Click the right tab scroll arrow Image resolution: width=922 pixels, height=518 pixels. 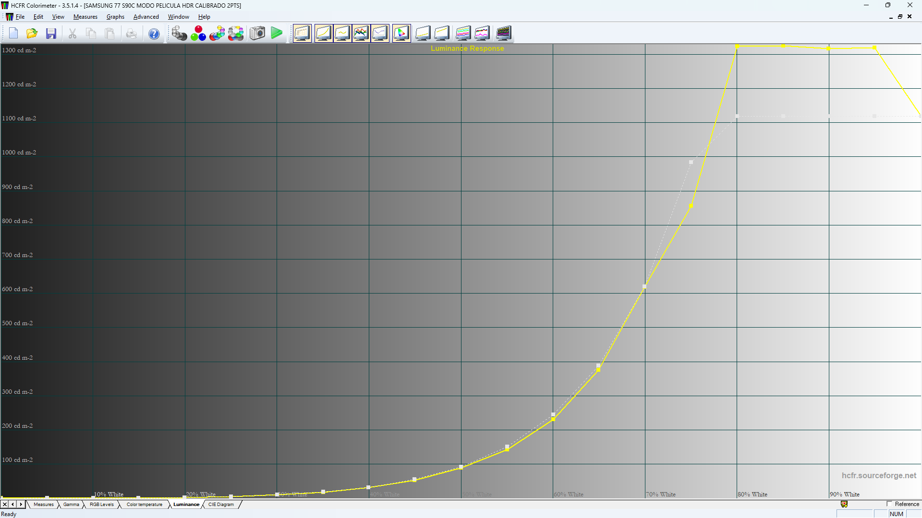click(20, 504)
